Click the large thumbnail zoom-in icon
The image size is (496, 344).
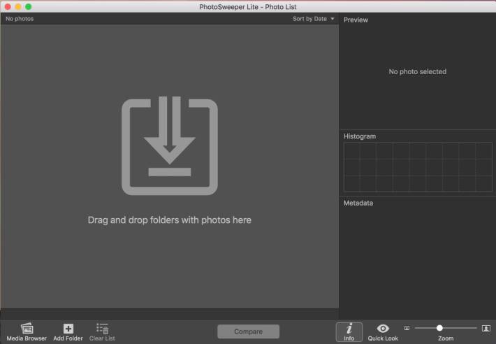pyautogui.click(x=486, y=328)
